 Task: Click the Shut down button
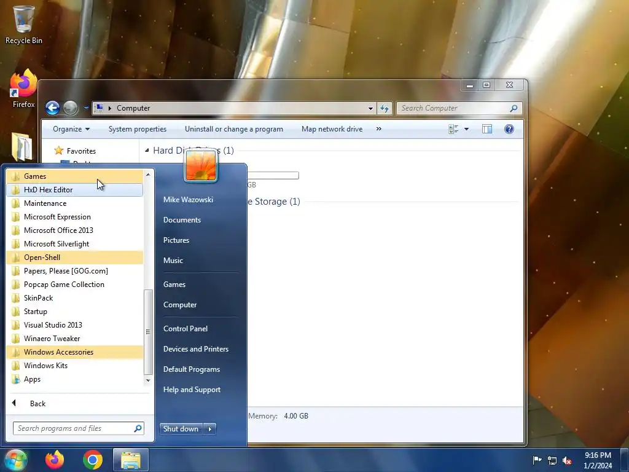click(x=181, y=428)
